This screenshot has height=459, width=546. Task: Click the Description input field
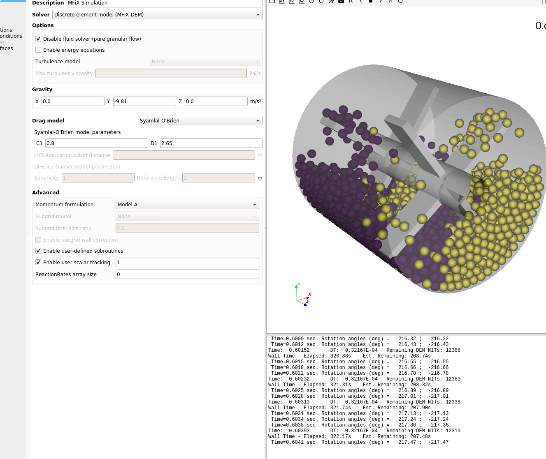pyautogui.click(x=164, y=3)
